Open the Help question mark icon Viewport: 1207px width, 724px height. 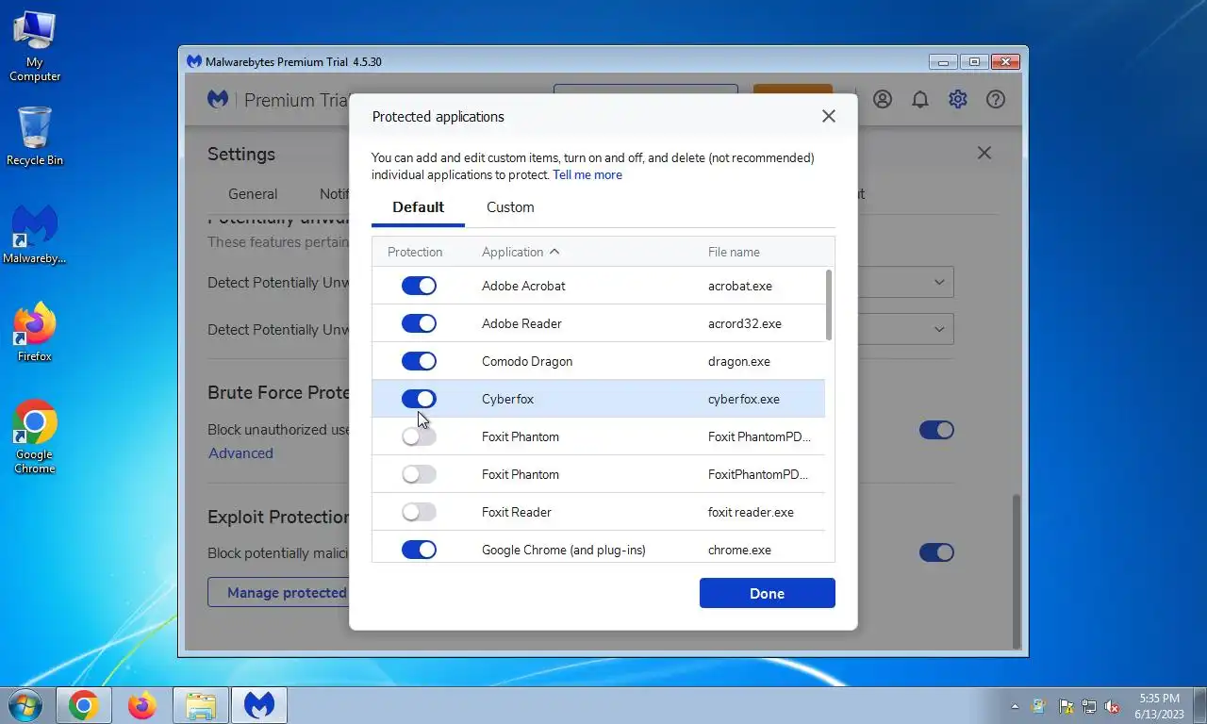[996, 99]
